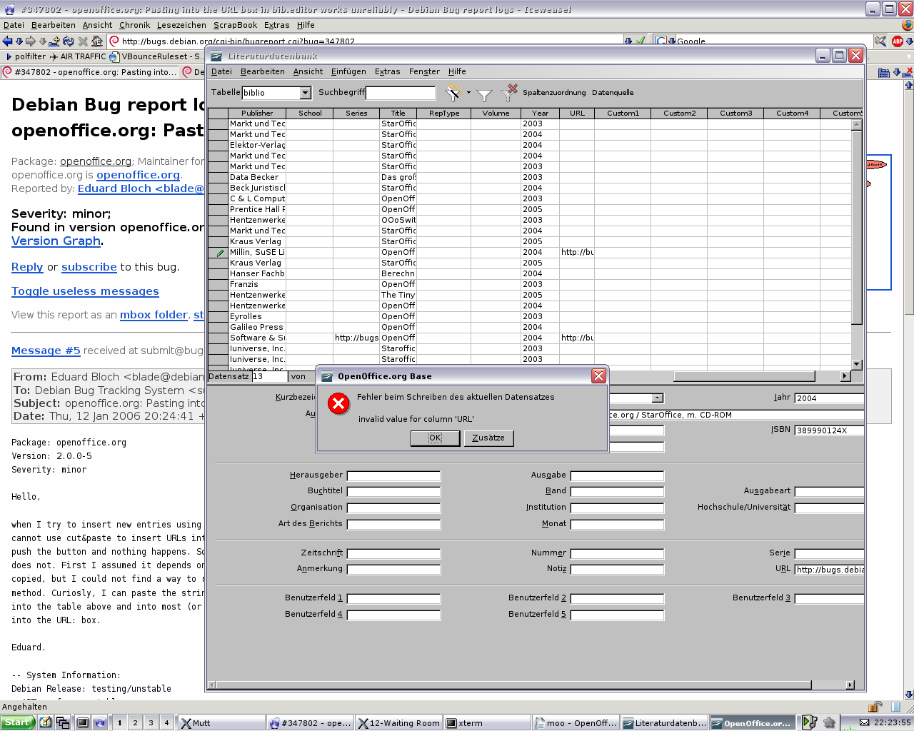Click the browser Forward arrow icon
This screenshot has width=914, height=731.
[x=30, y=41]
